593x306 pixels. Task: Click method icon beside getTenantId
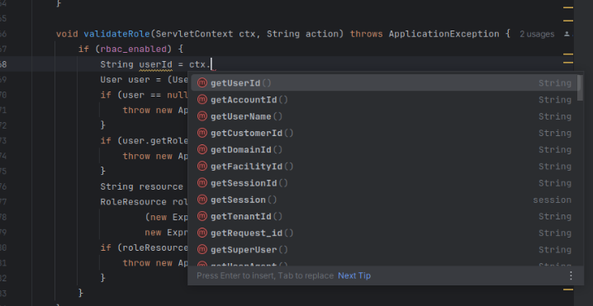tap(202, 216)
